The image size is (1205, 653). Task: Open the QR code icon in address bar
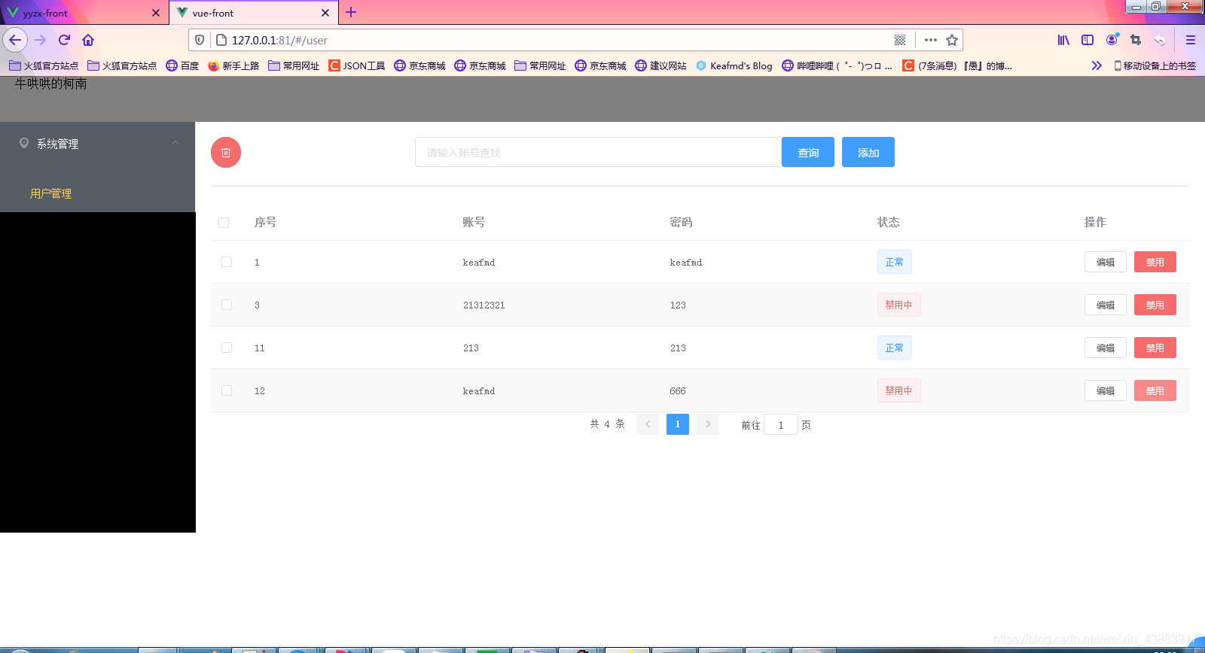[900, 40]
